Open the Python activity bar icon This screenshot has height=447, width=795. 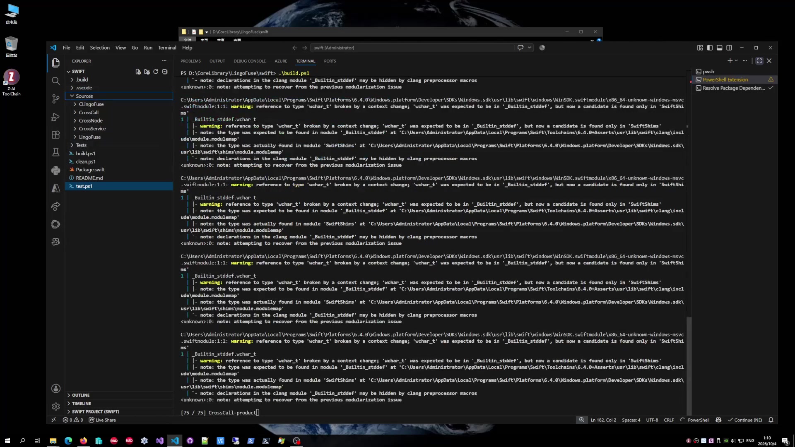(x=55, y=170)
